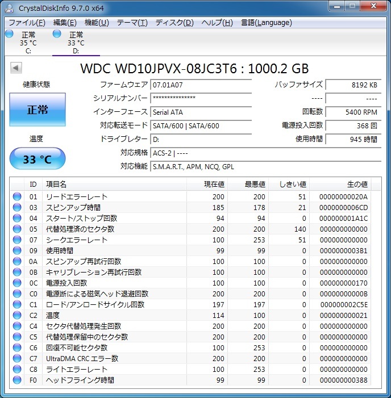Click the blue 正常 health status button
The height and width of the screenshot is (398, 391).
(x=38, y=110)
